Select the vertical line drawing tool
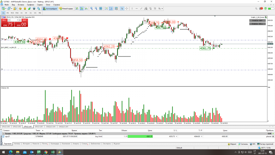Image resolution: width=275 pixels, height=155 pixels. point(132,8)
